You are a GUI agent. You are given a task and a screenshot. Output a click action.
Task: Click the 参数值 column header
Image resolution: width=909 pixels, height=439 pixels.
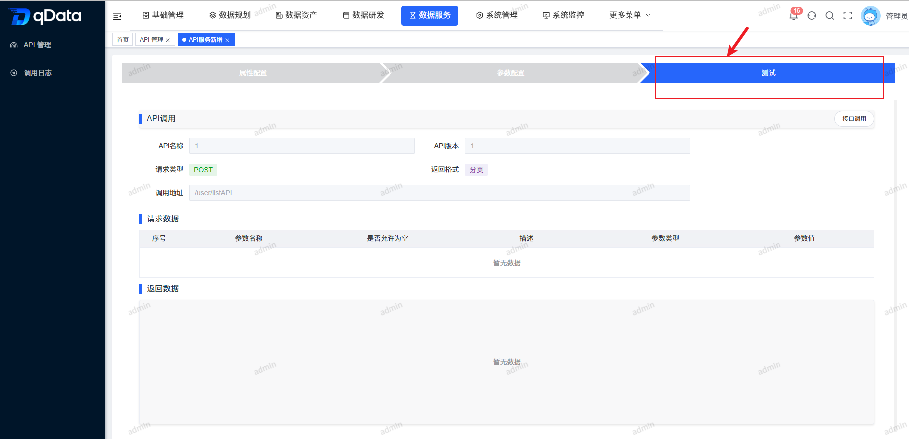804,239
